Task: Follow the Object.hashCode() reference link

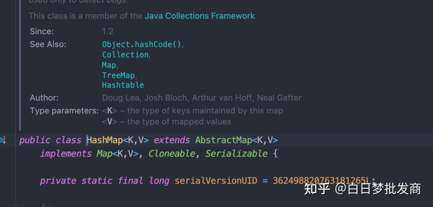Action: click(142, 44)
